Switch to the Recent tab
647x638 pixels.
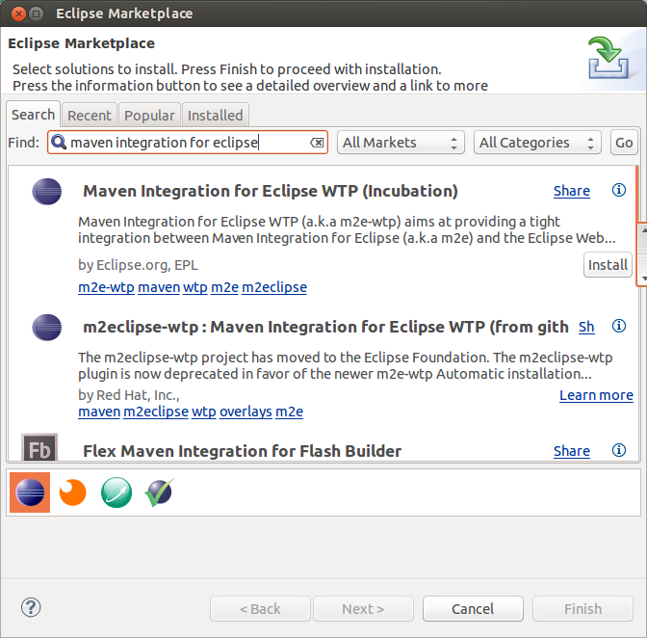90,116
